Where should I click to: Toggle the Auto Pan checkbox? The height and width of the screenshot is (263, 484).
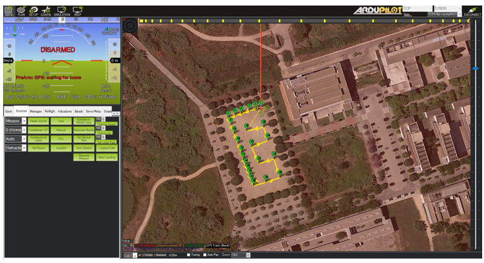(x=205, y=254)
